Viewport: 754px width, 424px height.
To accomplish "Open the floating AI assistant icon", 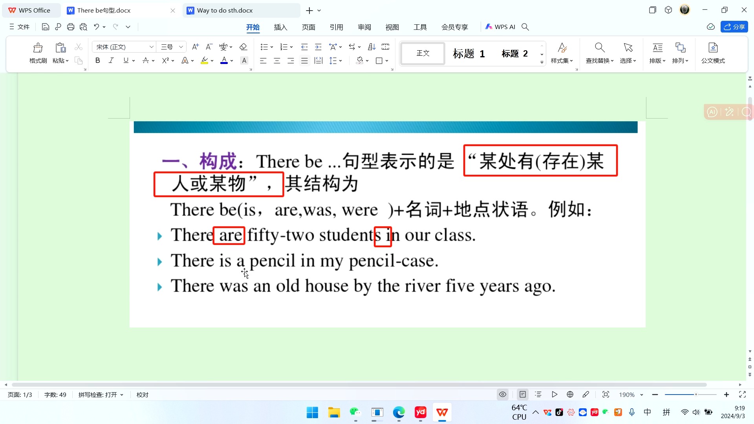I will coord(712,112).
